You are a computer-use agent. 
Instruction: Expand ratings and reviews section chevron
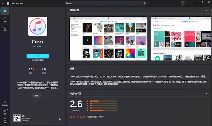click(206, 93)
